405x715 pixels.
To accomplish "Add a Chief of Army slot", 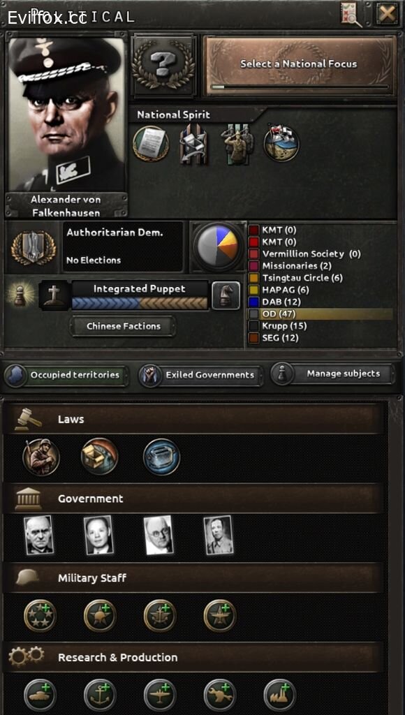I will pos(100,616).
